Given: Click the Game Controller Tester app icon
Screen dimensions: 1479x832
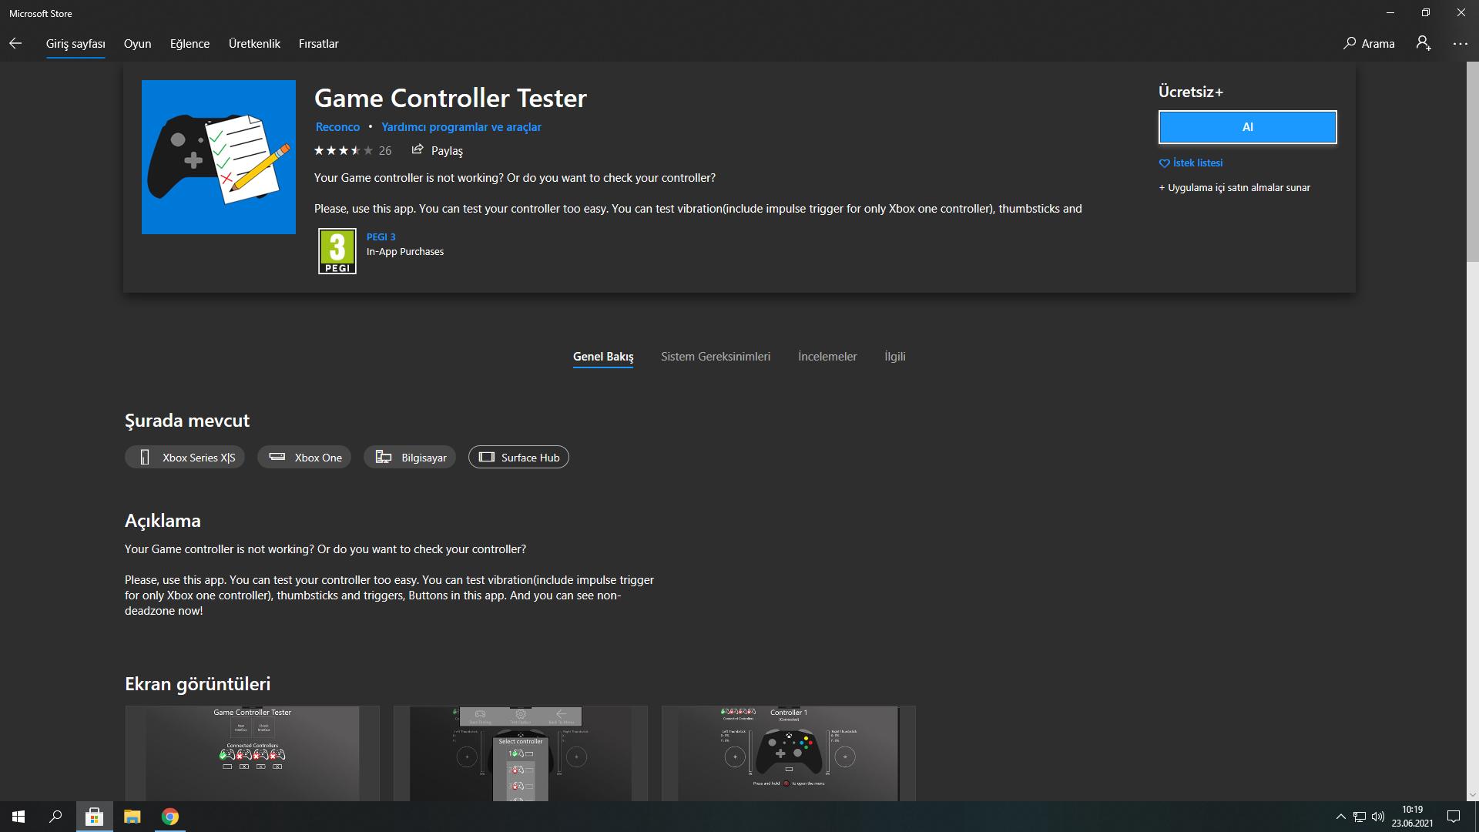Looking at the screenshot, I should point(219,157).
